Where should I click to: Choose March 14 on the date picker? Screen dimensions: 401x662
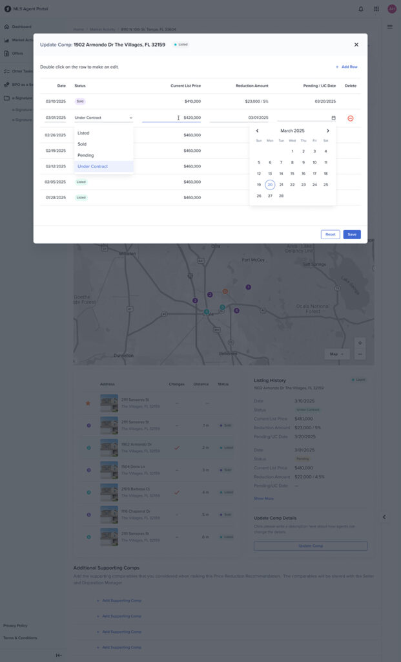[x=282, y=173]
